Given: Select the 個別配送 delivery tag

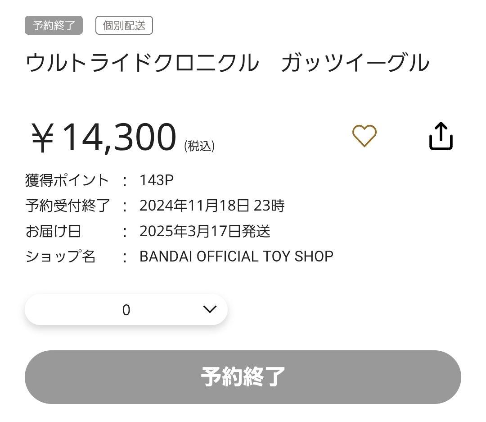Looking at the screenshot, I should click(x=124, y=25).
